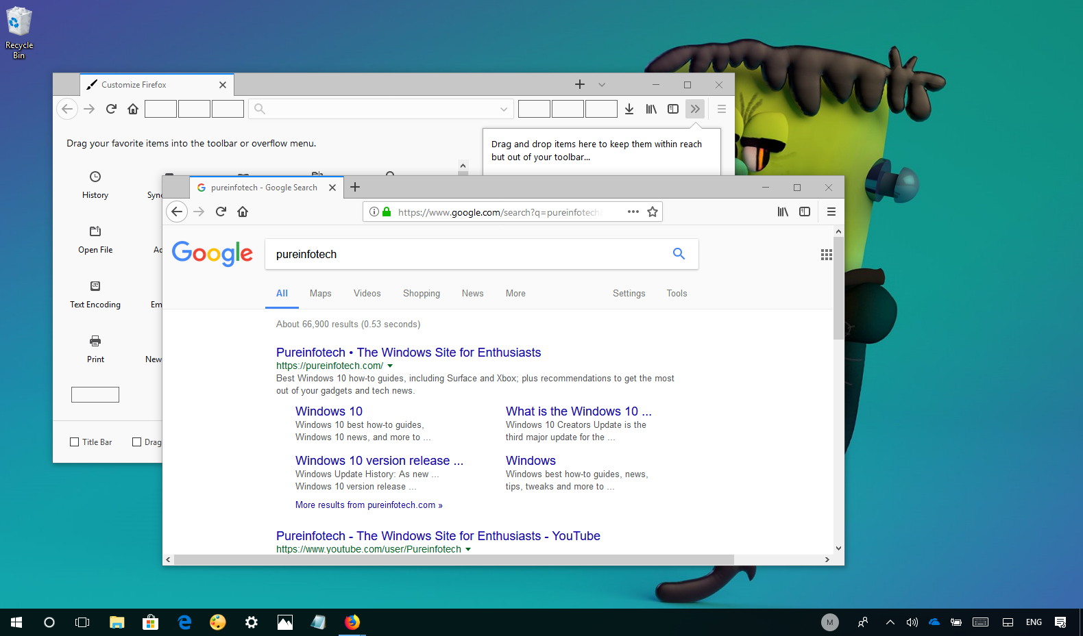1083x636 pixels.
Task: Open the Library icon in Google window
Action: click(783, 212)
